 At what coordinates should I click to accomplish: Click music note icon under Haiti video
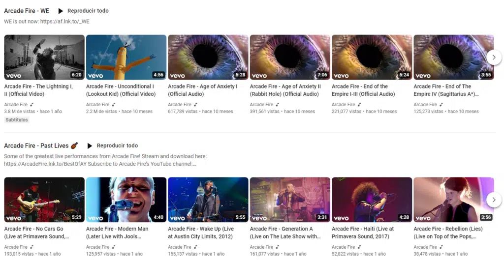click(x=360, y=247)
